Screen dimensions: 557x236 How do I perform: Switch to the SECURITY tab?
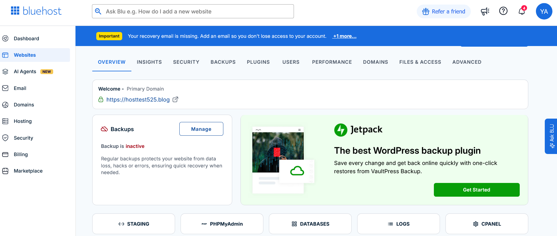point(186,62)
